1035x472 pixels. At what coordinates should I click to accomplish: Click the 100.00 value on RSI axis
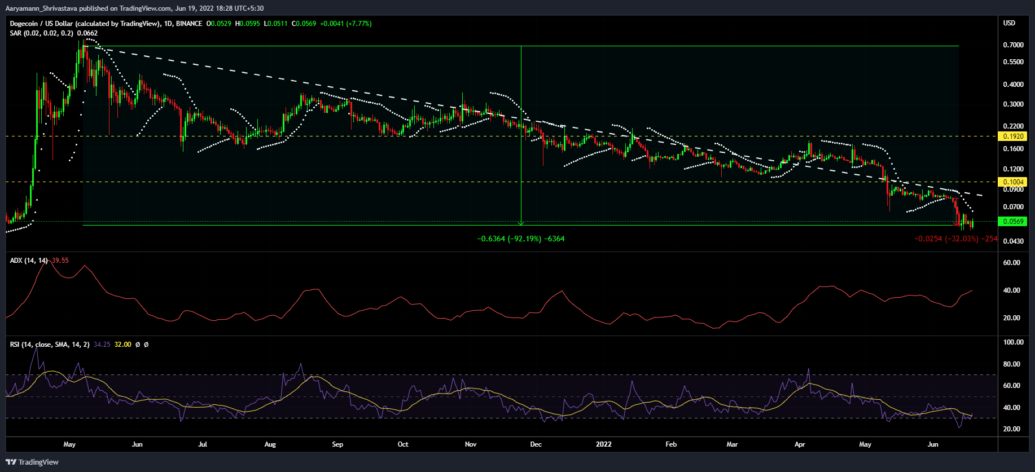pos(1014,342)
